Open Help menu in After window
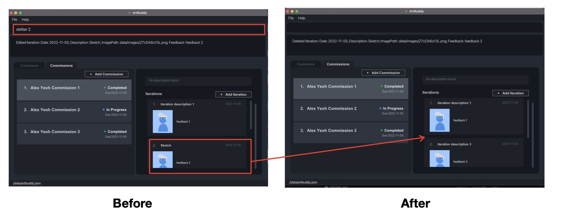The width and height of the screenshot is (561, 220). pyautogui.click(x=302, y=18)
